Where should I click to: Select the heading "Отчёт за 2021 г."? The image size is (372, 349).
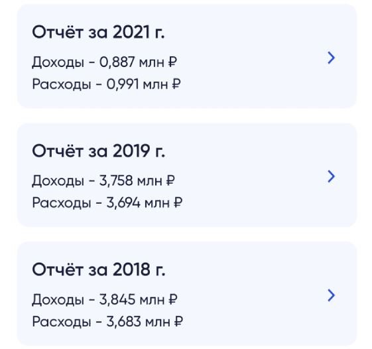click(x=98, y=32)
